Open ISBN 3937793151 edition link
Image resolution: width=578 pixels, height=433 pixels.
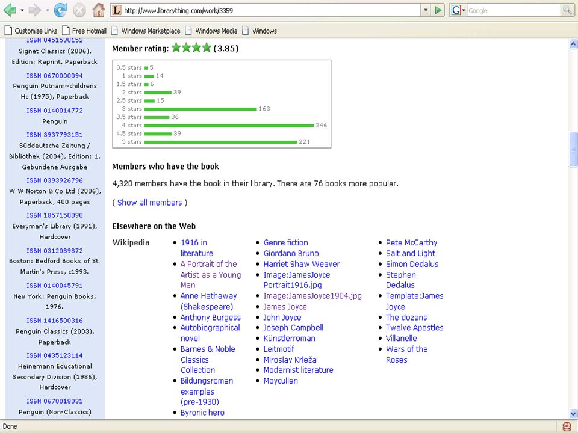click(x=55, y=135)
